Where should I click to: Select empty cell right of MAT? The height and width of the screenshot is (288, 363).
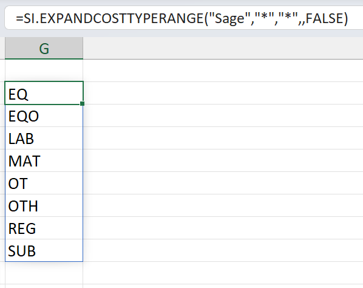(223, 160)
